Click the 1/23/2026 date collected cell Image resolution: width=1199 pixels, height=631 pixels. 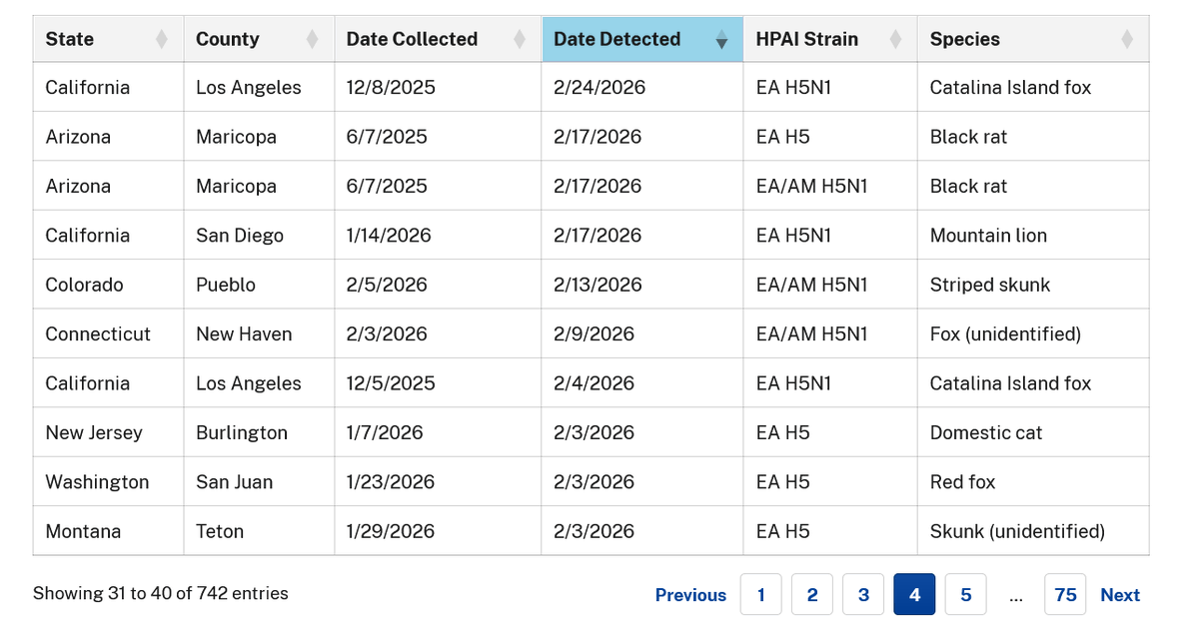point(438,481)
